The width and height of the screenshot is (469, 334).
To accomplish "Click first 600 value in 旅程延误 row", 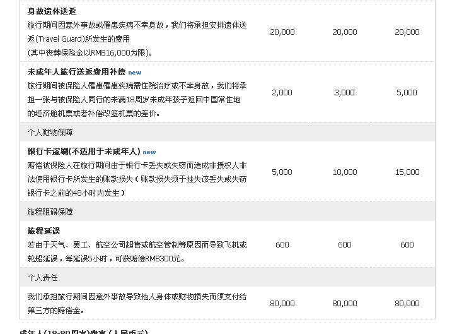I will click(282, 245).
